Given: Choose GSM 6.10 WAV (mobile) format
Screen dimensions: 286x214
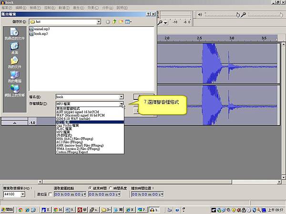Looking at the screenshot, I should pyautogui.click(x=90, y=118).
